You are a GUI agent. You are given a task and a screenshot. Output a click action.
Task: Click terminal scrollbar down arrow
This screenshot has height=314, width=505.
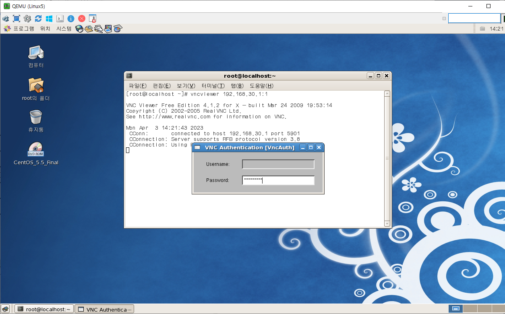(x=387, y=223)
